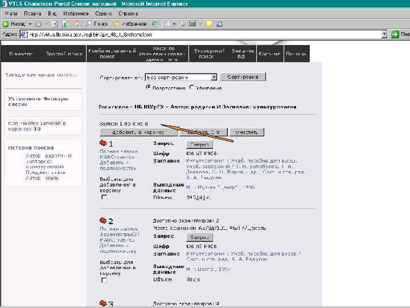The image size is (410, 308).
Task: Expand the Edit icon dropdown arrow
Action: (201, 24)
